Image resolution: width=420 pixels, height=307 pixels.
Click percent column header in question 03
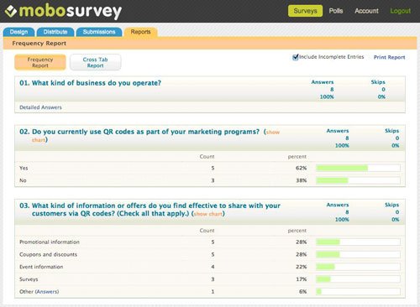click(x=297, y=231)
